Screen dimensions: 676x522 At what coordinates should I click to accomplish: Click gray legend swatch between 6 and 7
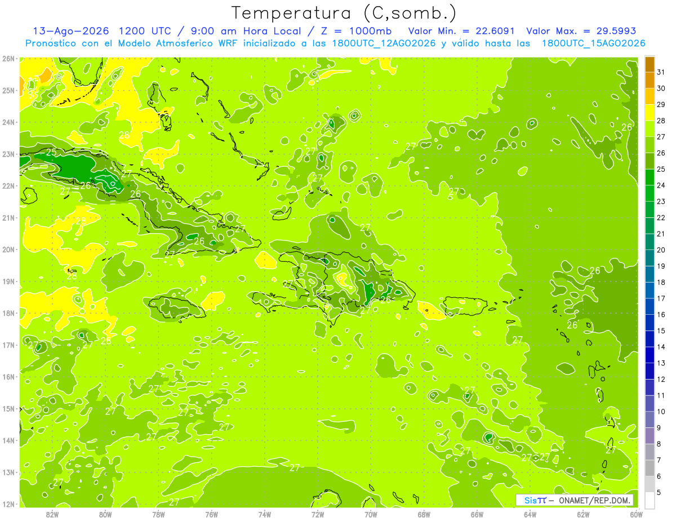coord(650,468)
